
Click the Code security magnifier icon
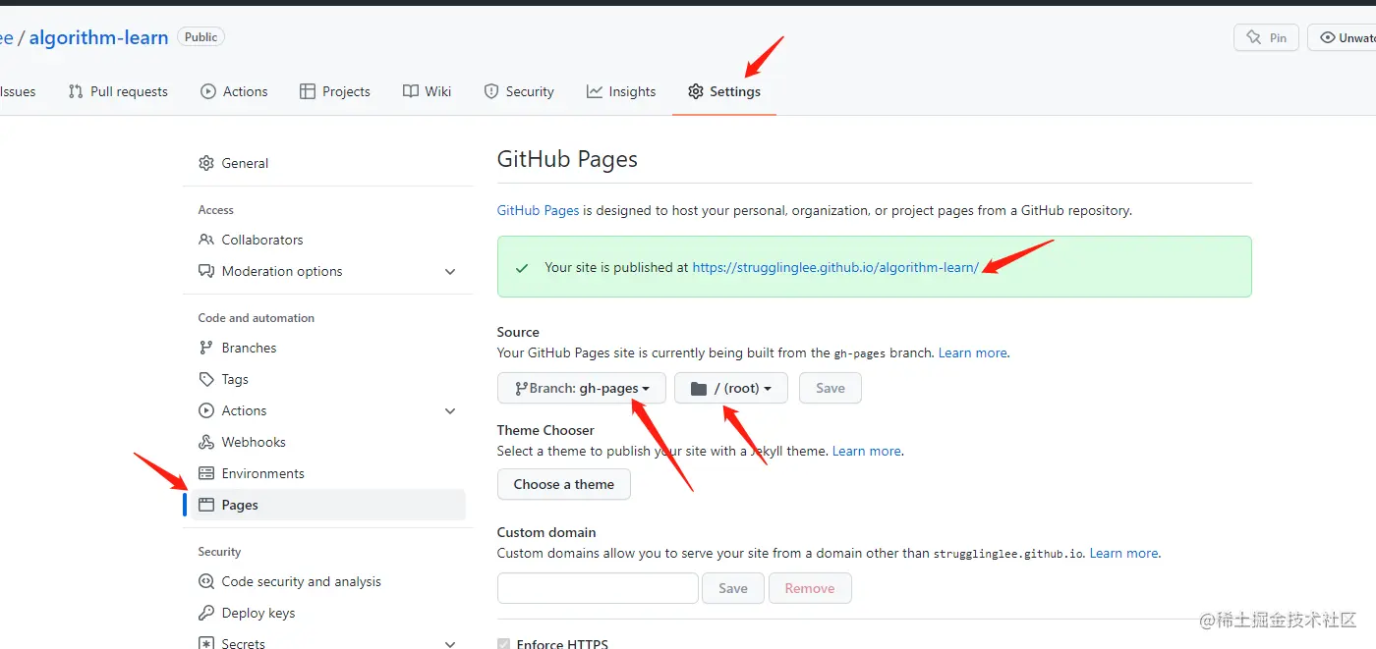coord(206,581)
